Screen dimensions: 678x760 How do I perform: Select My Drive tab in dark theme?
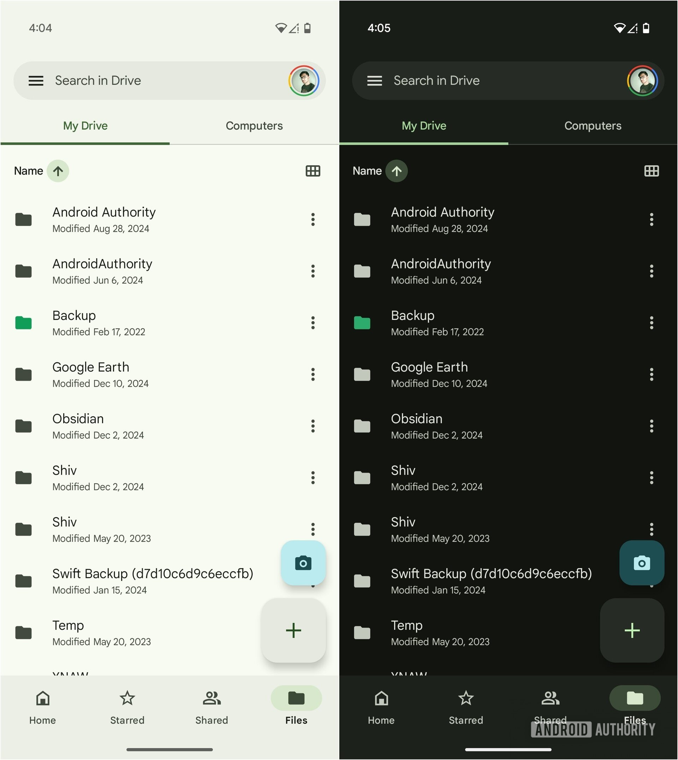[423, 126]
